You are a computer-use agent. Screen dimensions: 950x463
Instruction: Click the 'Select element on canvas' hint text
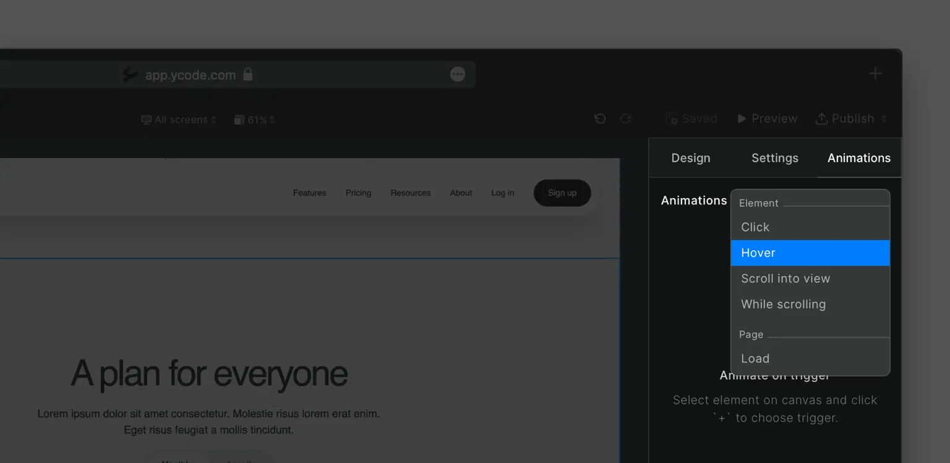pyautogui.click(x=775, y=409)
